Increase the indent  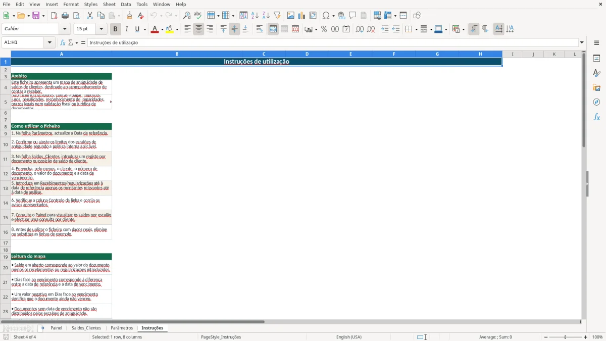pos(385,29)
